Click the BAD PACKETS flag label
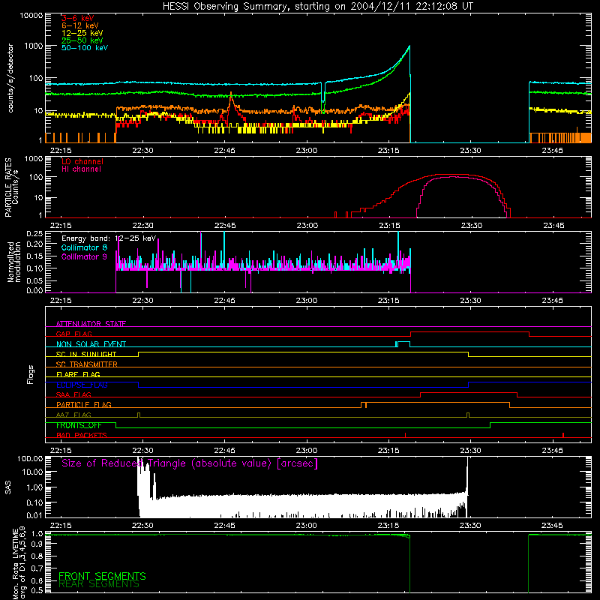The height and width of the screenshot is (600, 600). (82, 435)
